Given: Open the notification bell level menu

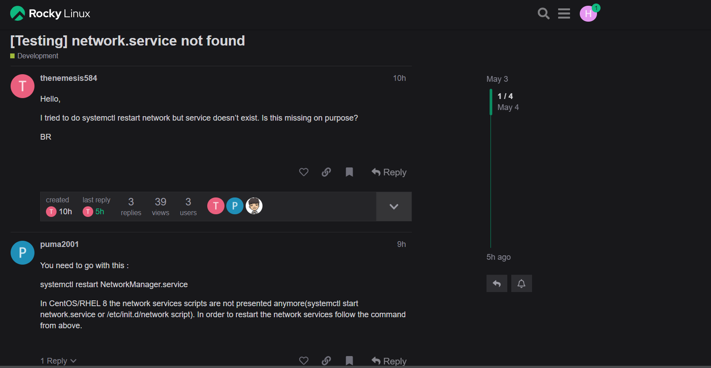Looking at the screenshot, I should (521, 284).
